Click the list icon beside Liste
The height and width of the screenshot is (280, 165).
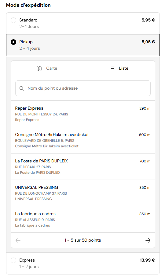click(112, 68)
